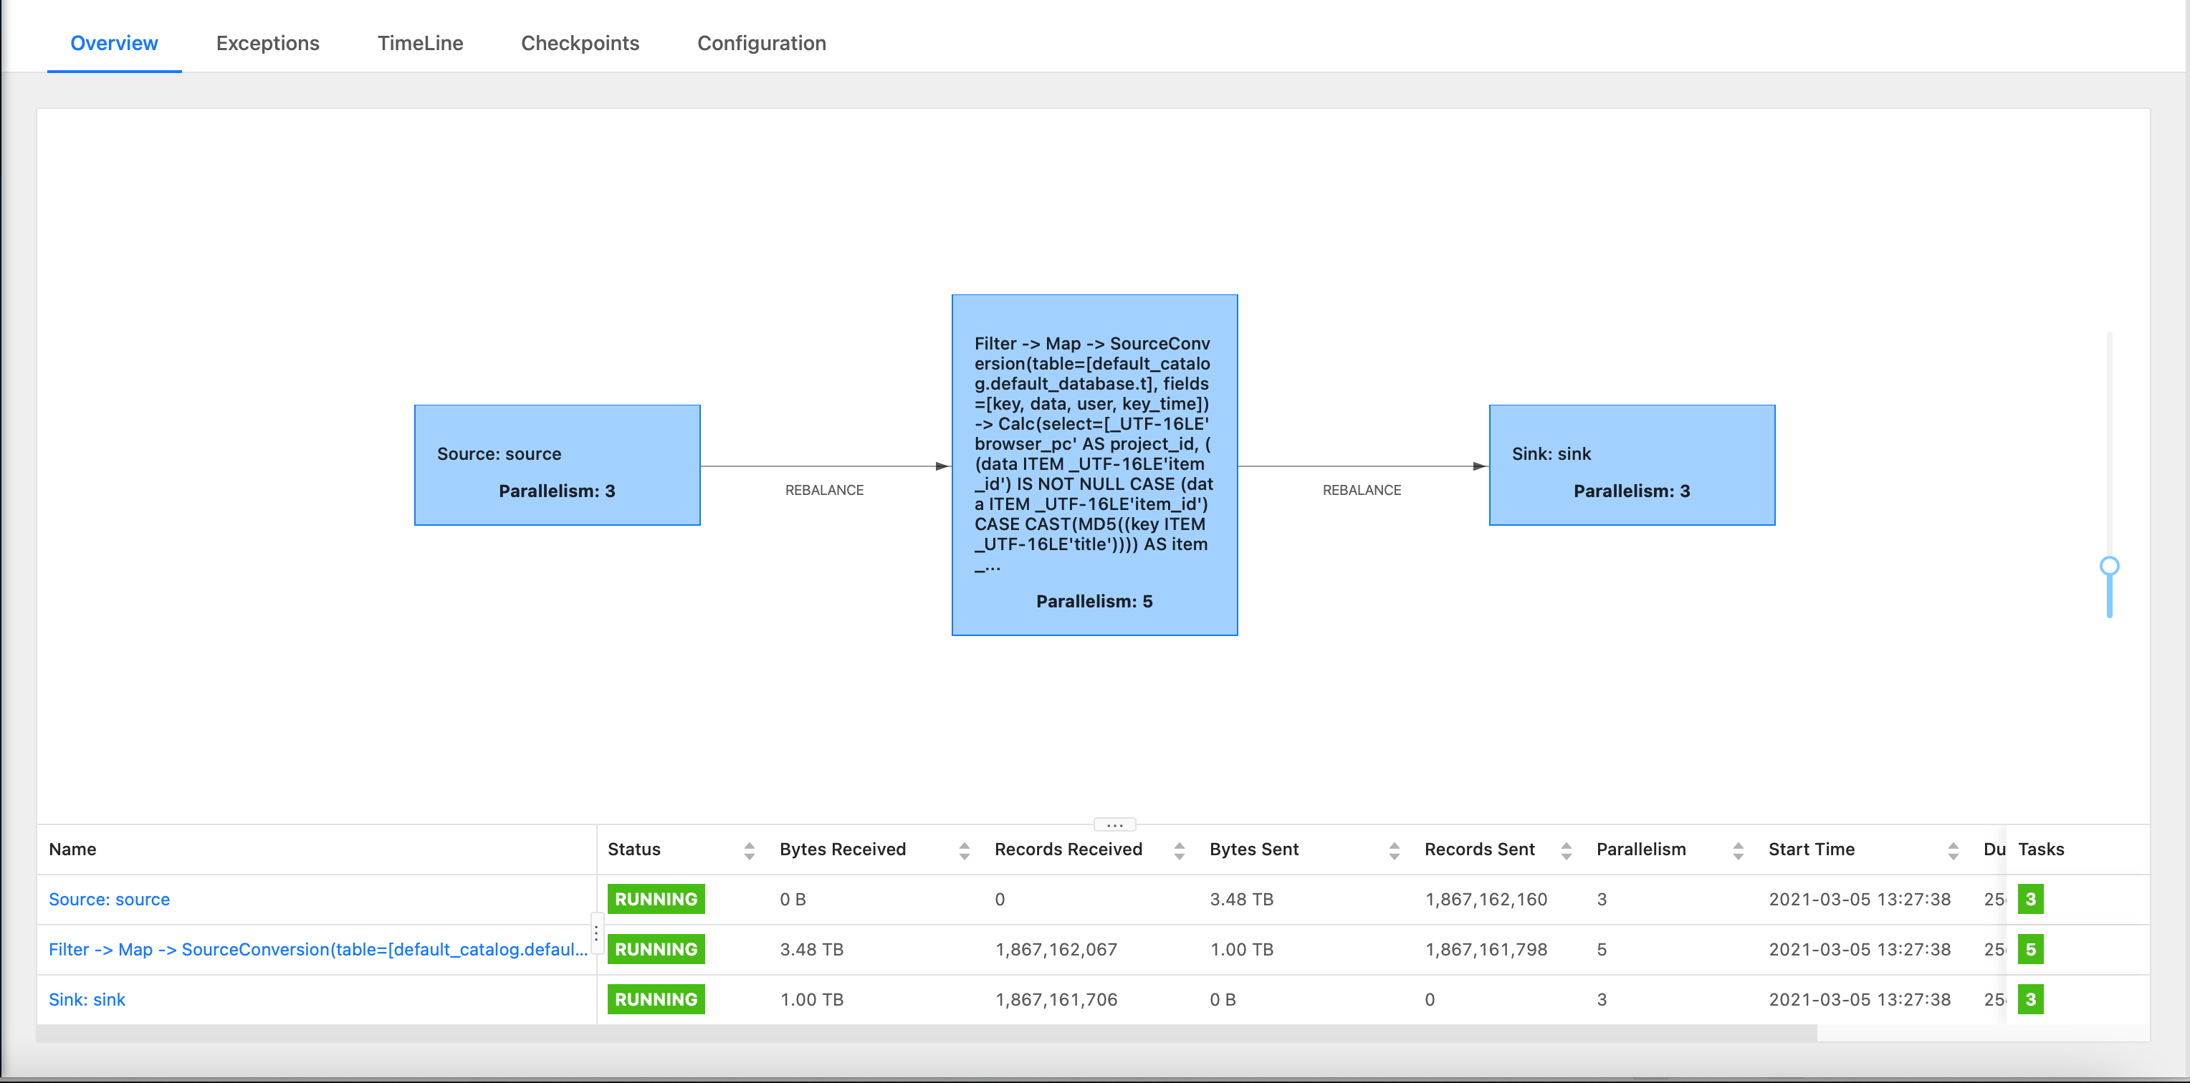This screenshot has width=2190, height=1083.
Task: Click the table horizontal scrollbar
Action: 925,1033
